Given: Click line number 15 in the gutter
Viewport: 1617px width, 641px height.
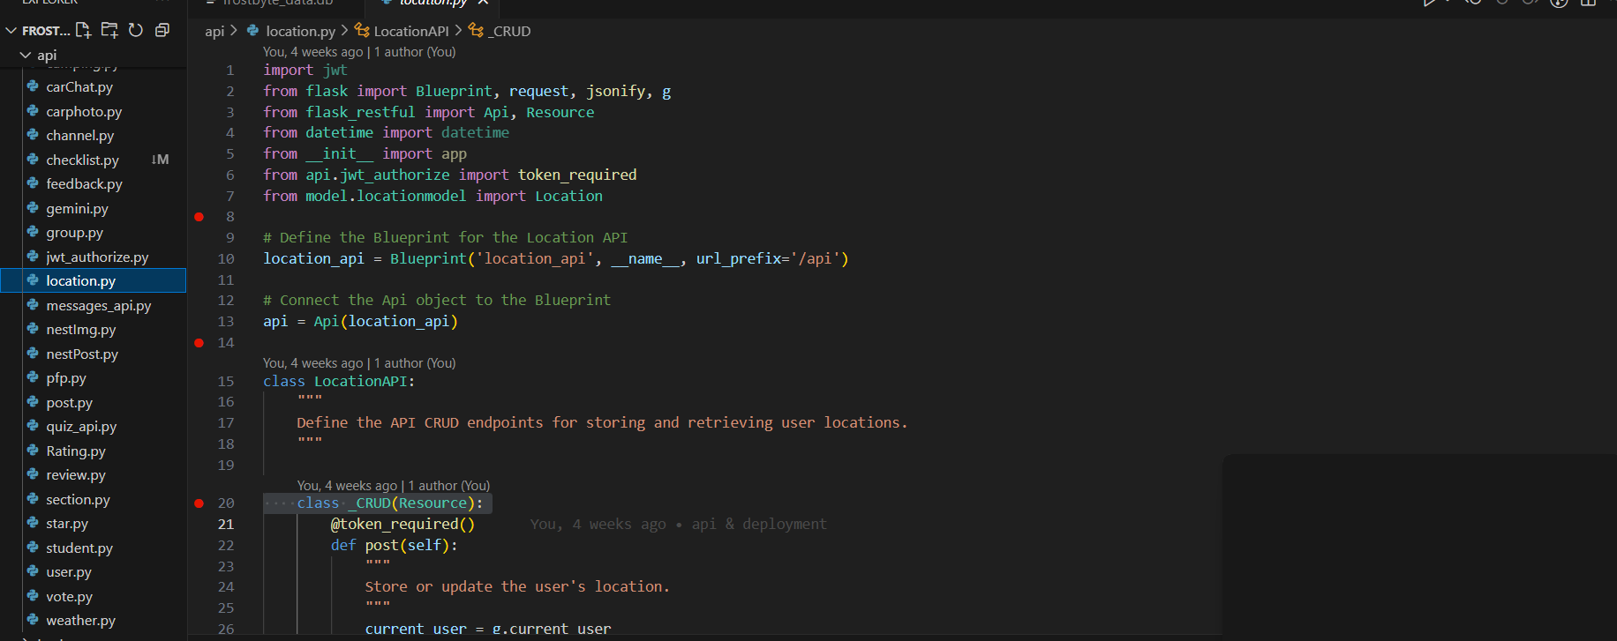Looking at the screenshot, I should tap(226, 382).
